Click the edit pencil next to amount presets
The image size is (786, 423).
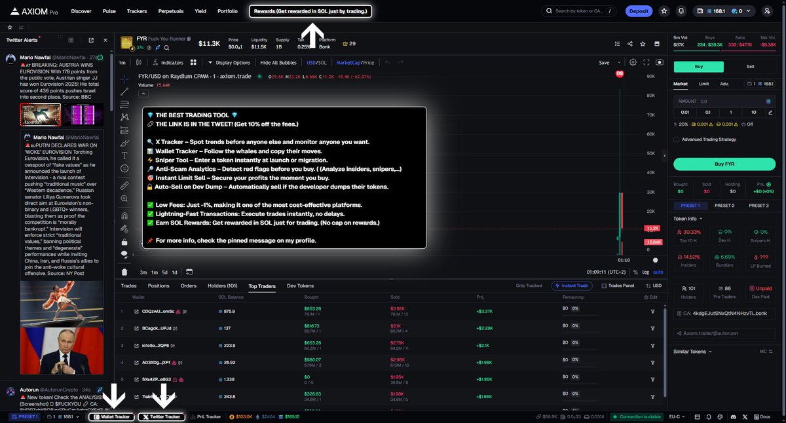pyautogui.click(x=770, y=112)
